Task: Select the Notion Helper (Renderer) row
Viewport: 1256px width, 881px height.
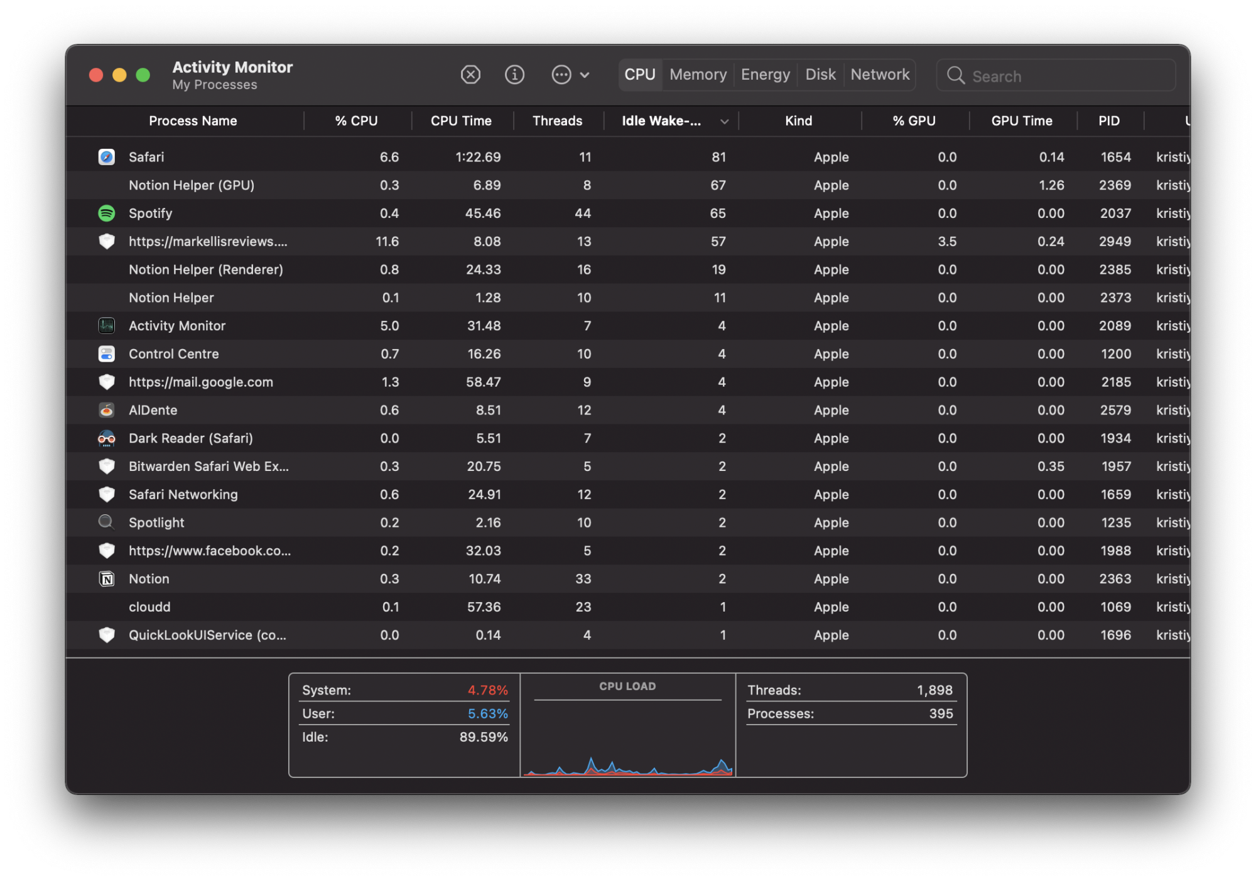Action: click(x=628, y=269)
